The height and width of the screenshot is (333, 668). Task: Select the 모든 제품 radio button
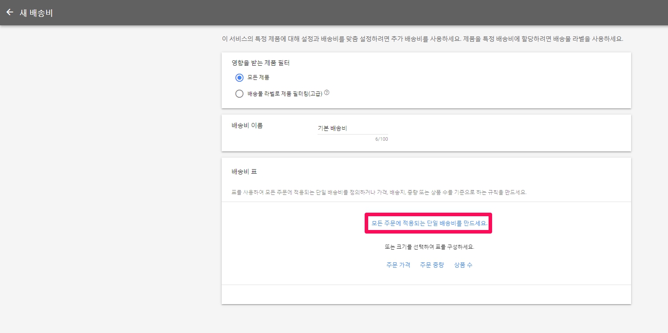pos(239,78)
